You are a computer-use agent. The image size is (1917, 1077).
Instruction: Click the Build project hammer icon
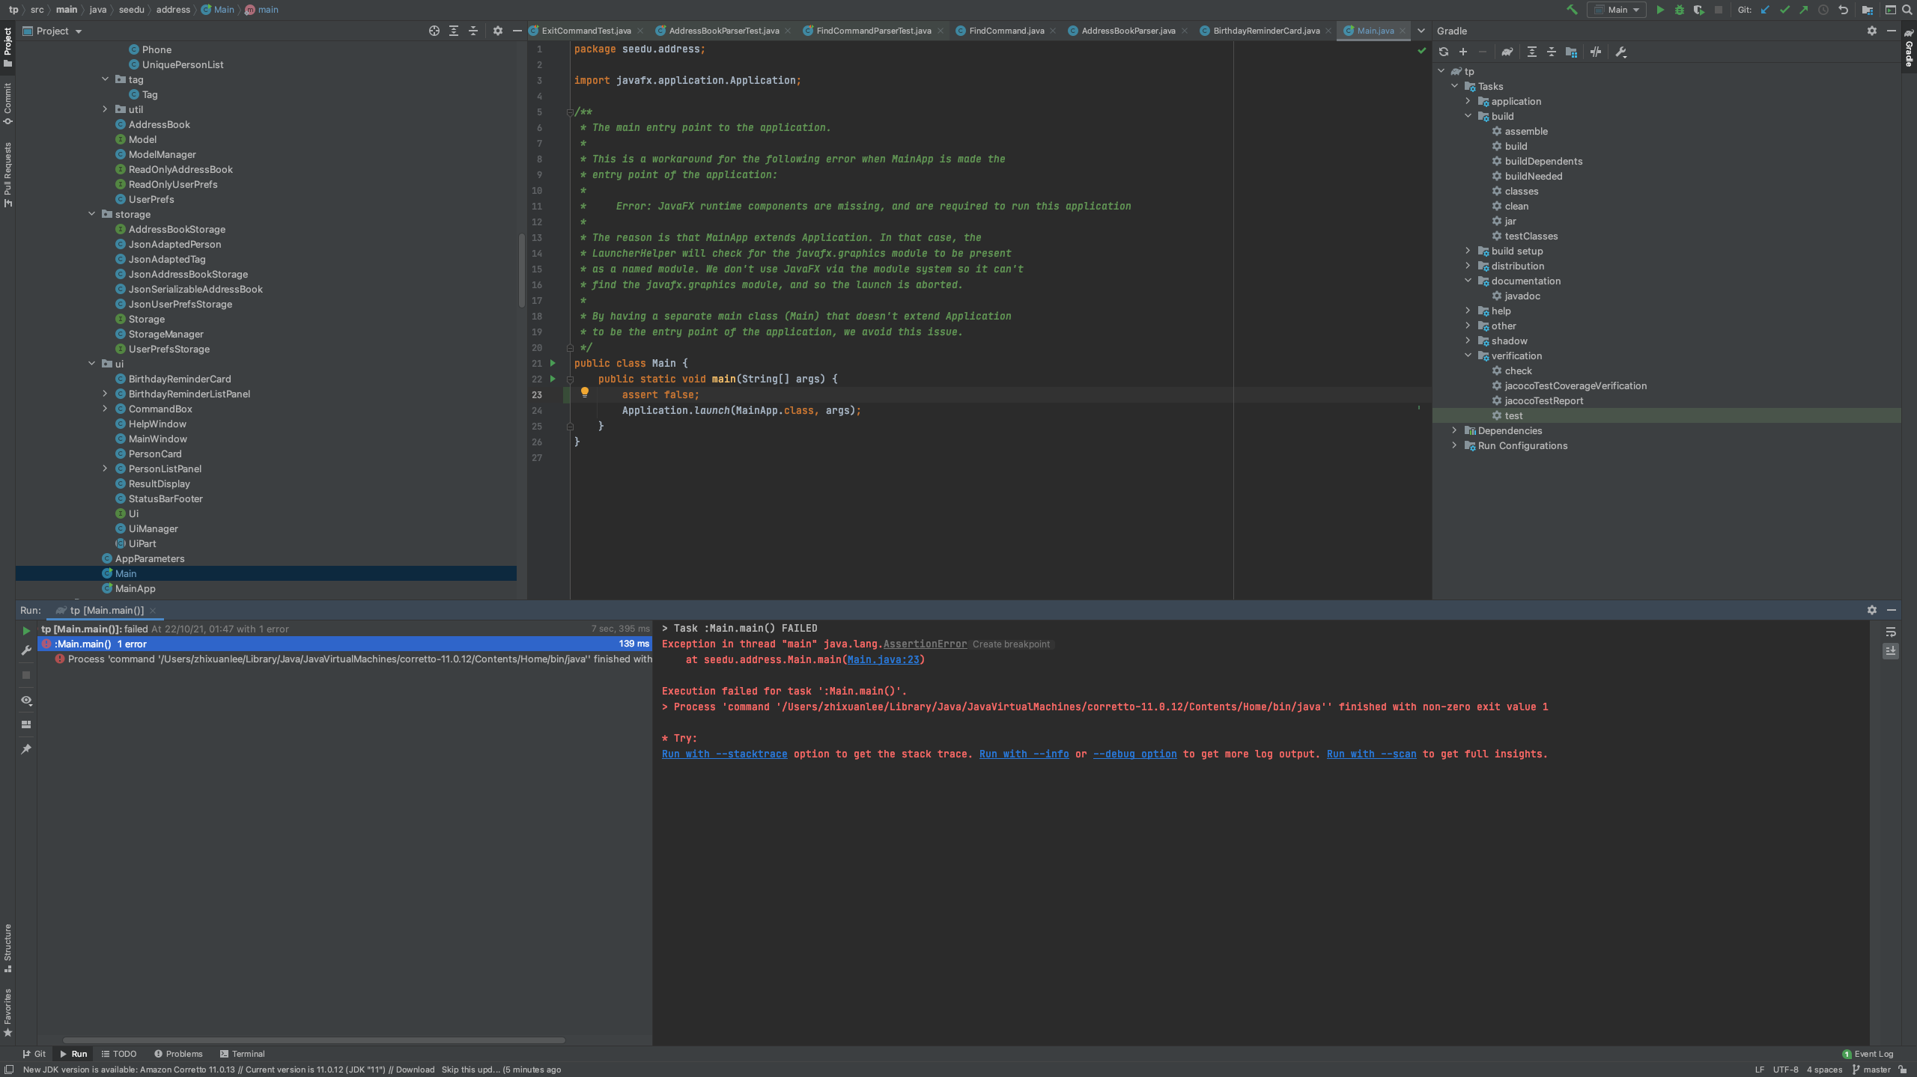[1571, 10]
